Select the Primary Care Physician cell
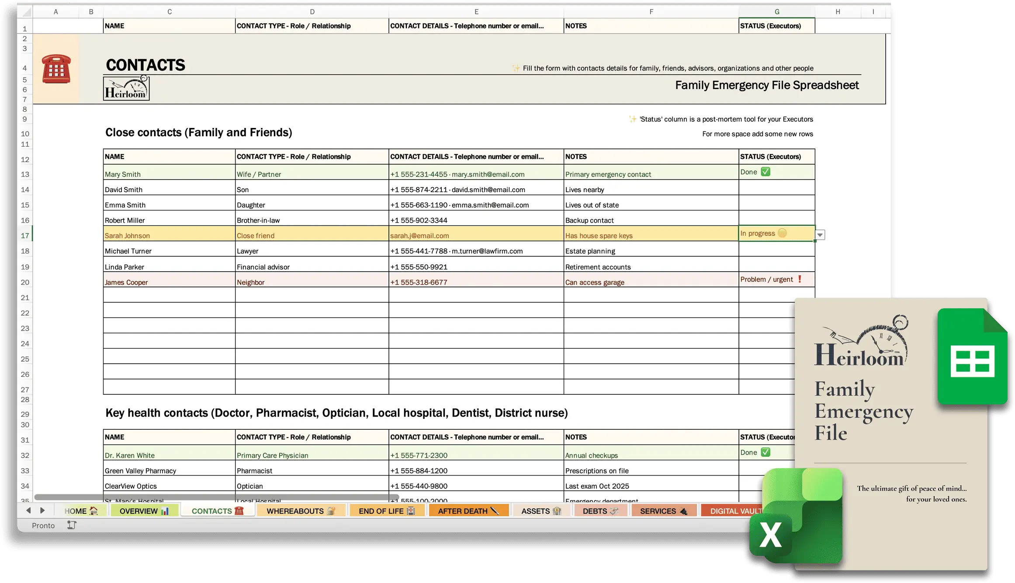The width and height of the screenshot is (1015, 583). [312, 453]
